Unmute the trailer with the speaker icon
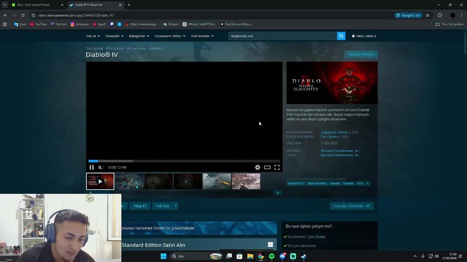 tap(101, 167)
